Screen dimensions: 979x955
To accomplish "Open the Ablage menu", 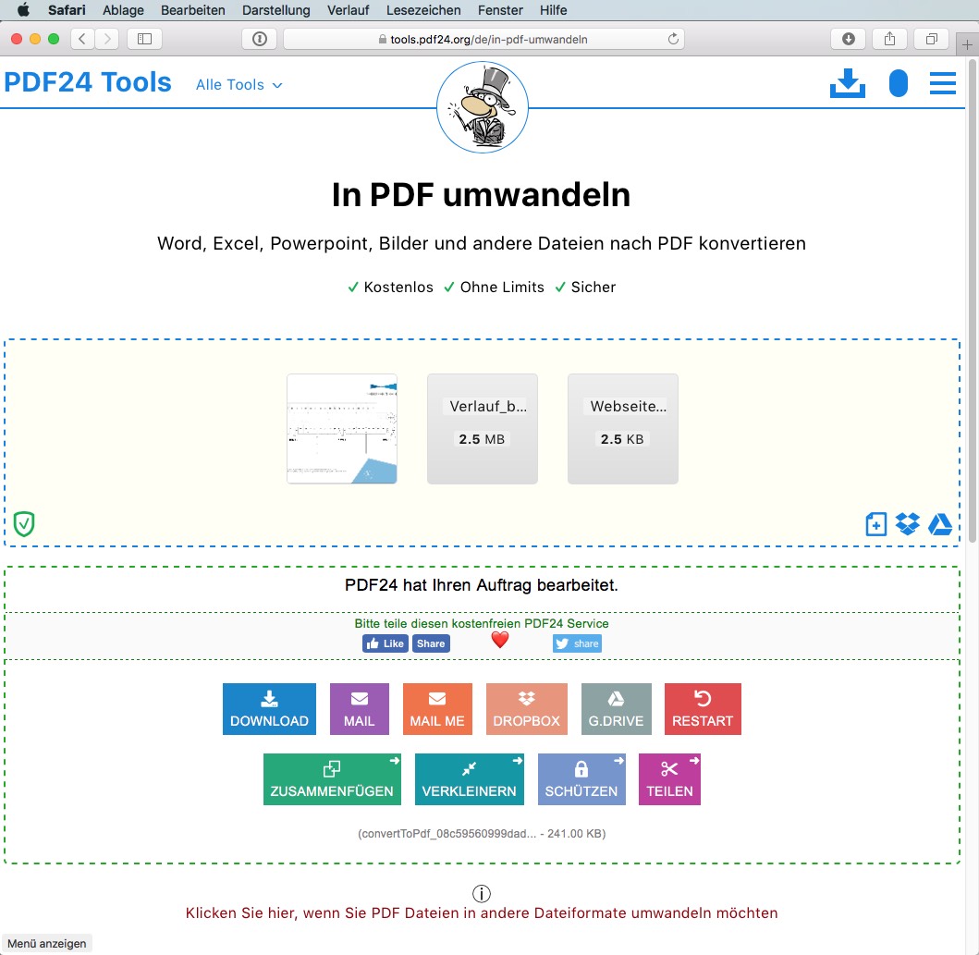I will point(123,10).
